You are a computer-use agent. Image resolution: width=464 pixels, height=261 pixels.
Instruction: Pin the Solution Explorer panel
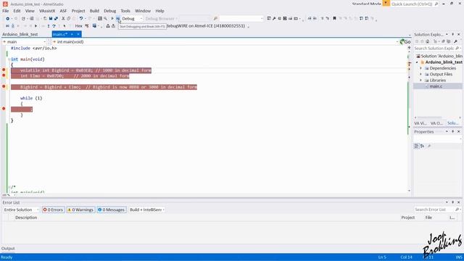coord(452,34)
